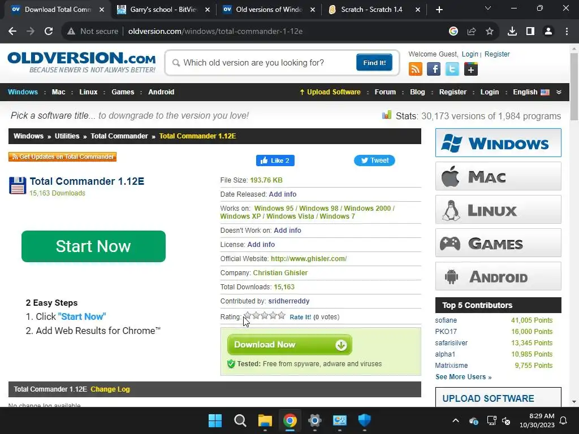Click the Rate It! link
579x434 pixels.
coord(300,317)
